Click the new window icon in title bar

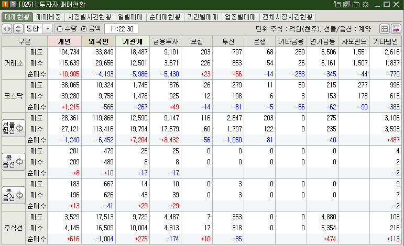click(337, 4)
